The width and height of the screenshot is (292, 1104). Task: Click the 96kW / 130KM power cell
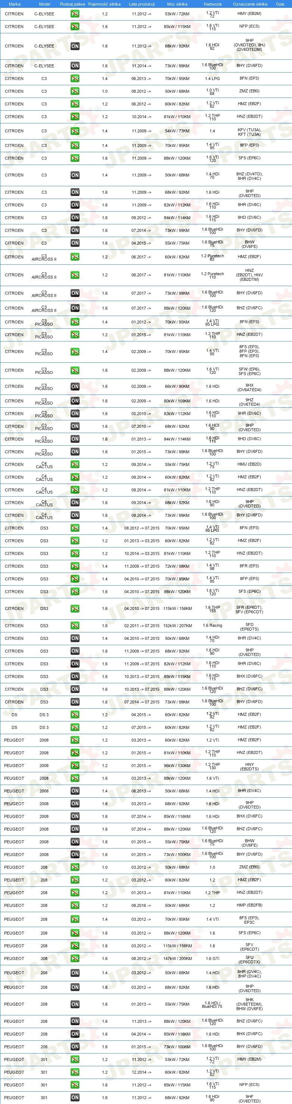[177, 766]
